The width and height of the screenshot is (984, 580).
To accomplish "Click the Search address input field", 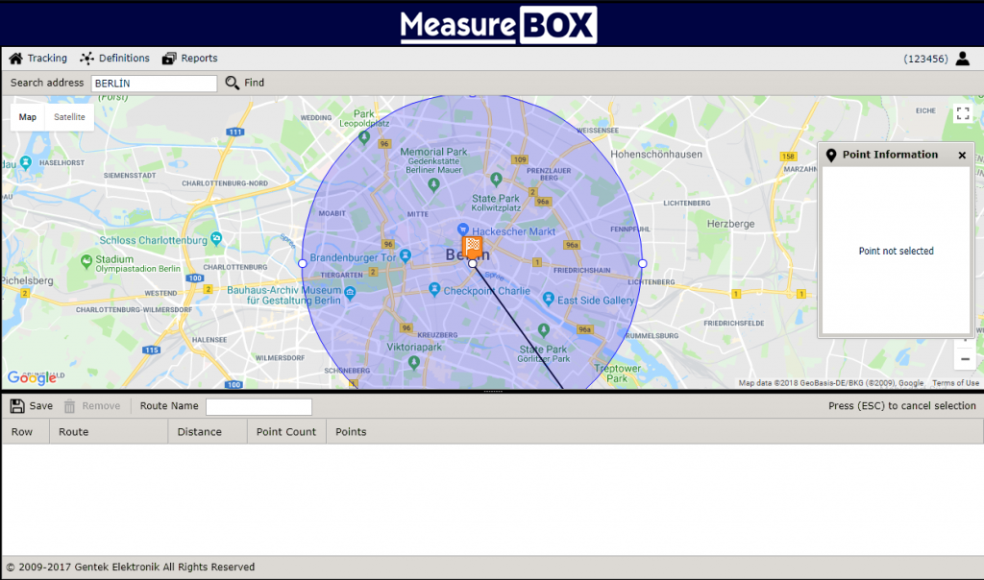I will [x=154, y=84].
